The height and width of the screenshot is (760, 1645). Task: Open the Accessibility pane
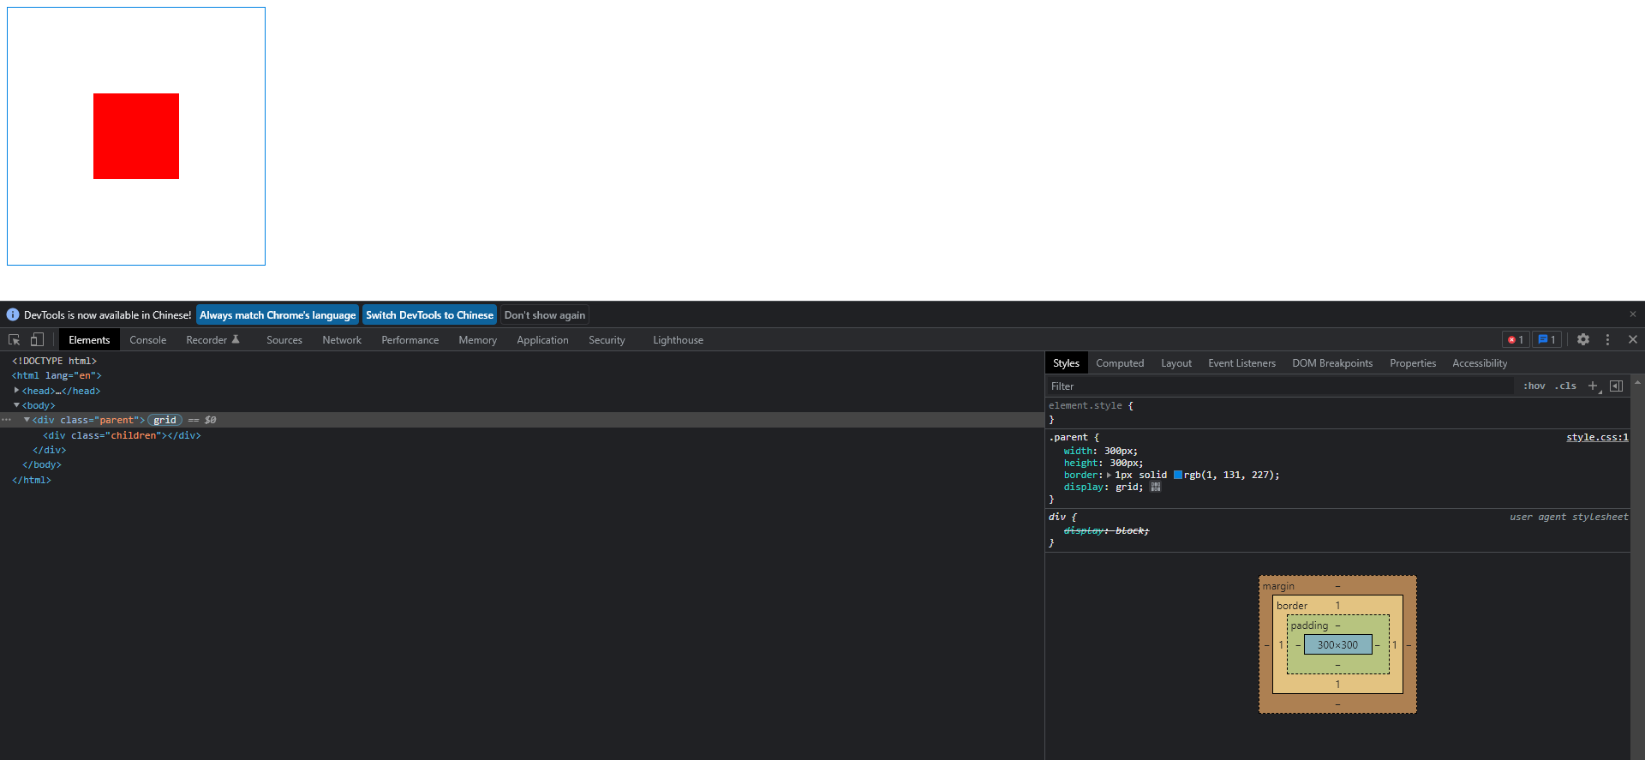coord(1480,362)
